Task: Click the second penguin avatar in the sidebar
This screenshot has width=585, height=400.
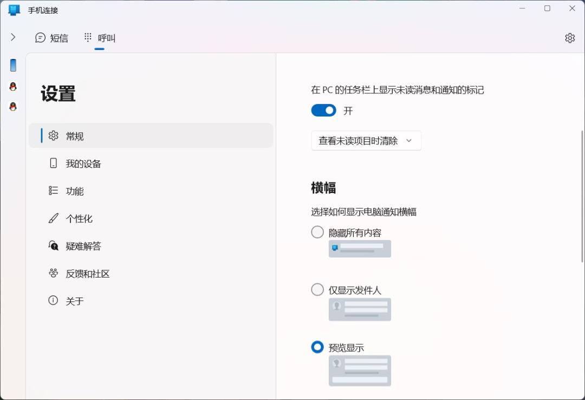Action: (12, 106)
